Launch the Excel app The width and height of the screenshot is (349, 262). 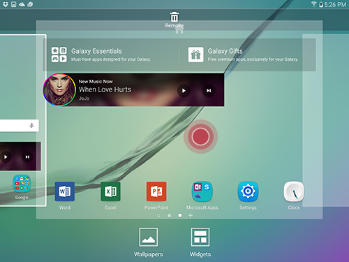(110, 191)
